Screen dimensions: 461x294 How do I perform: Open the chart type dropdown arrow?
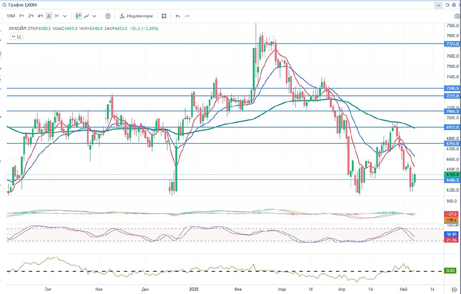95,16
